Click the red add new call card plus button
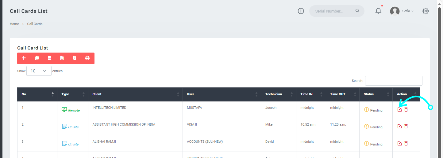 point(24,58)
